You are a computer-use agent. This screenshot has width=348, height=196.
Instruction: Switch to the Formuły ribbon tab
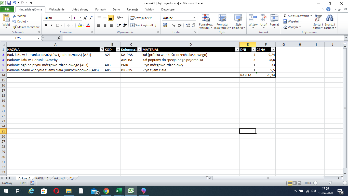(x=100, y=9)
